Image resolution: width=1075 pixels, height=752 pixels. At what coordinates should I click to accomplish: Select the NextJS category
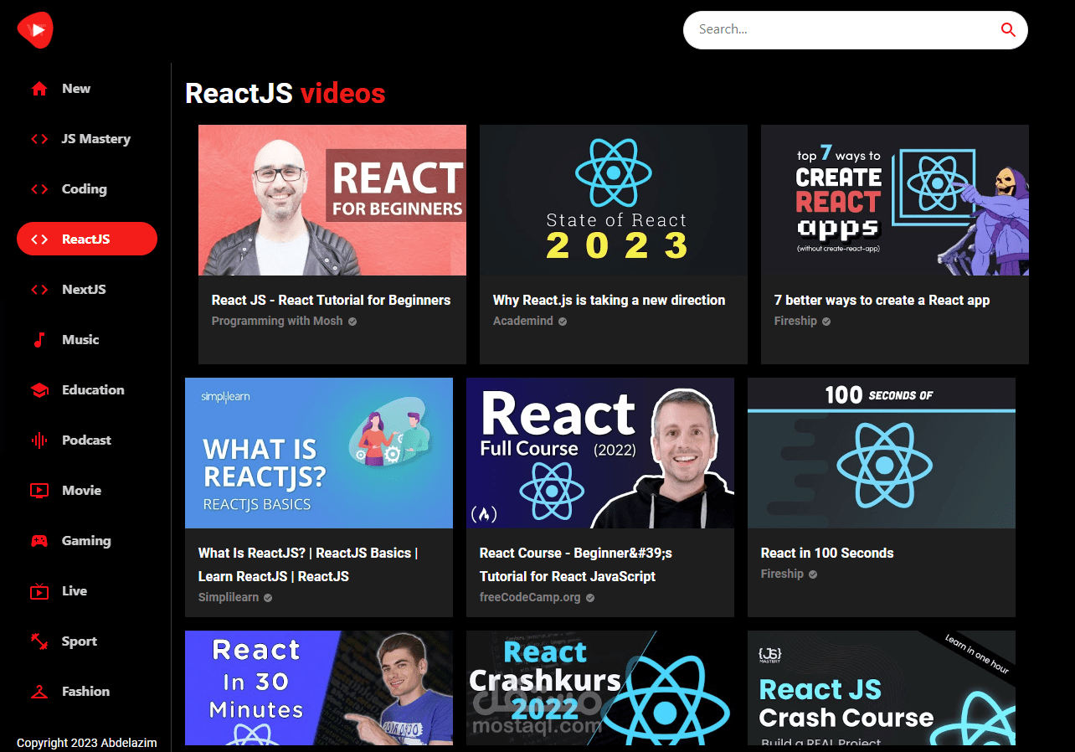click(87, 290)
